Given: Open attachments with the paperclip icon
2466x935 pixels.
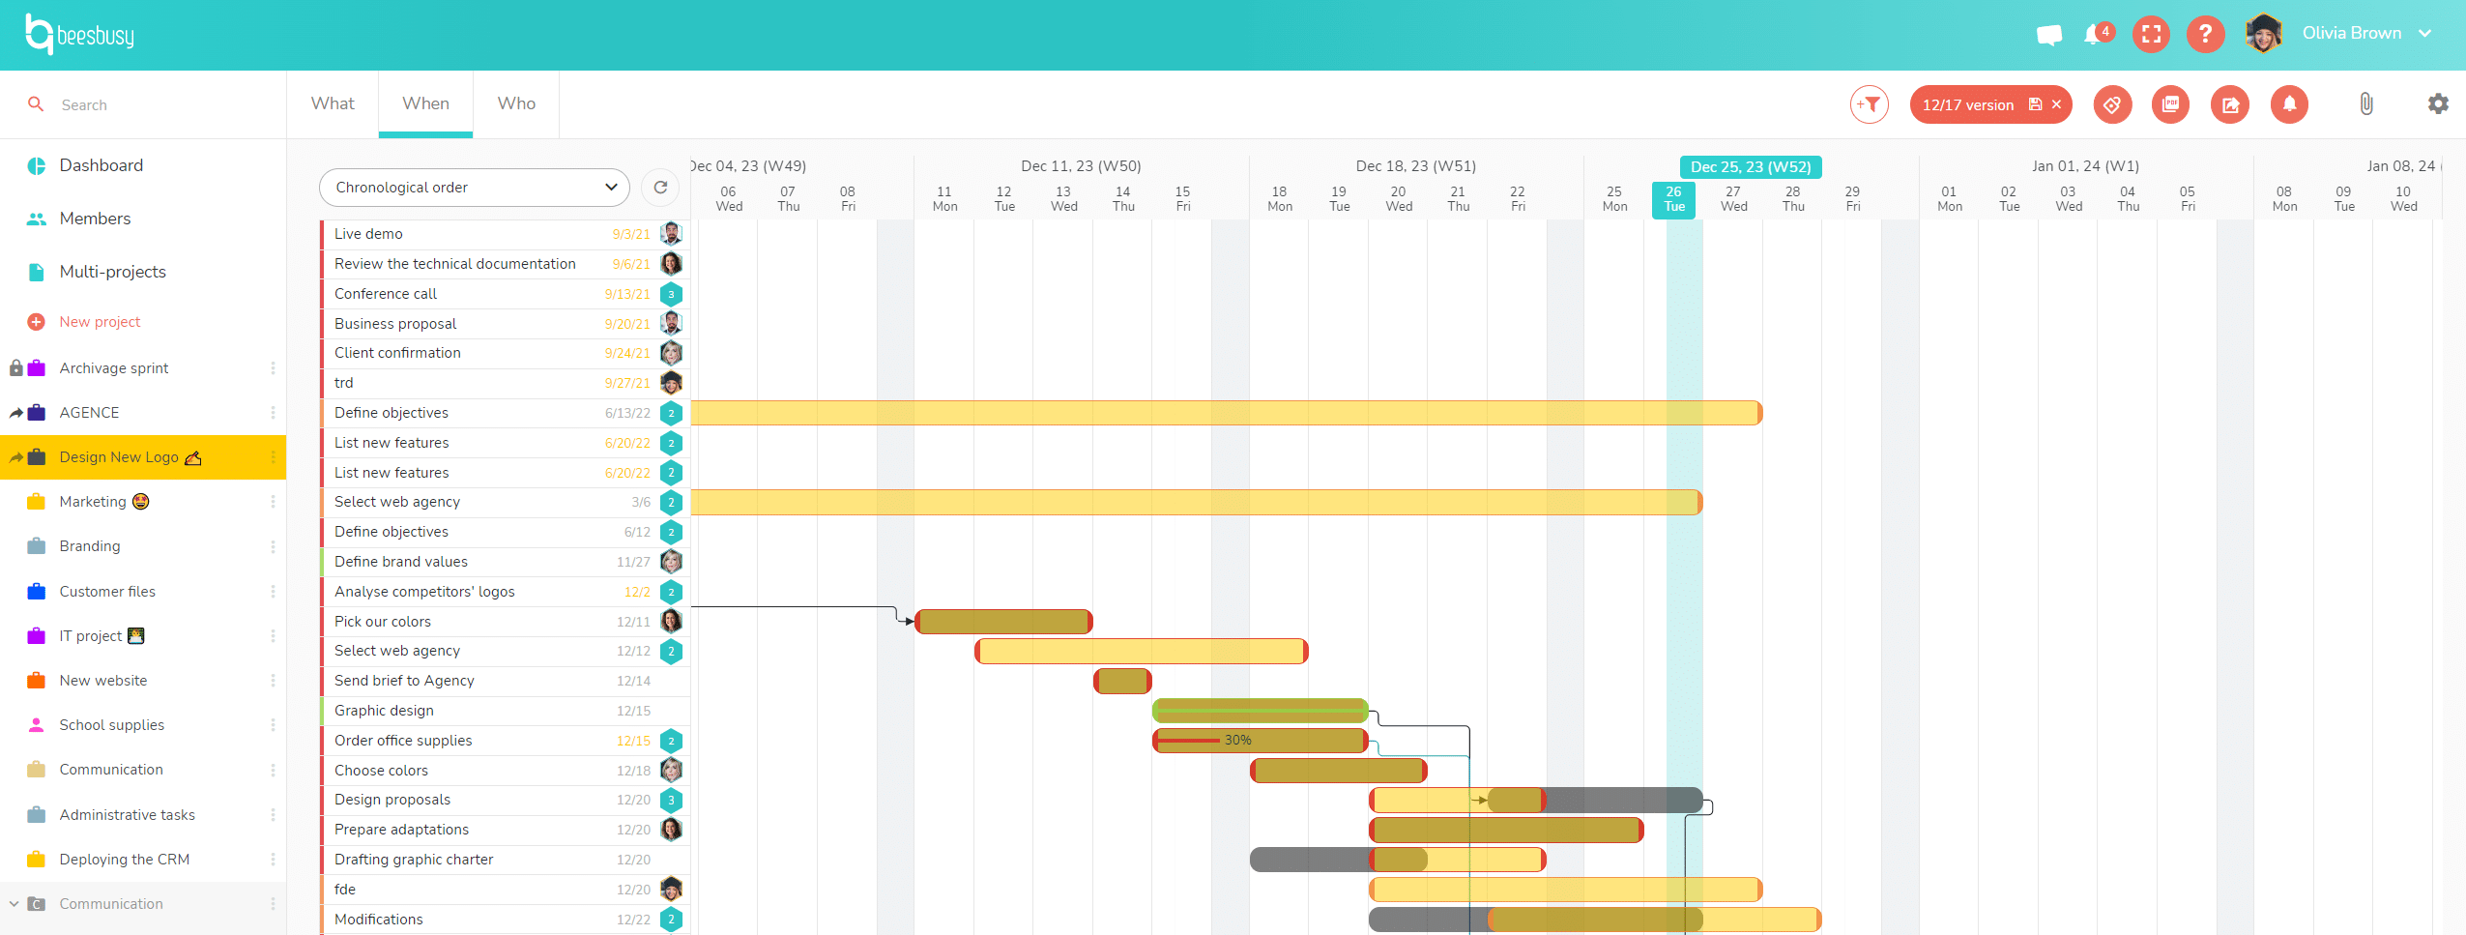Looking at the screenshot, I should 2365,103.
